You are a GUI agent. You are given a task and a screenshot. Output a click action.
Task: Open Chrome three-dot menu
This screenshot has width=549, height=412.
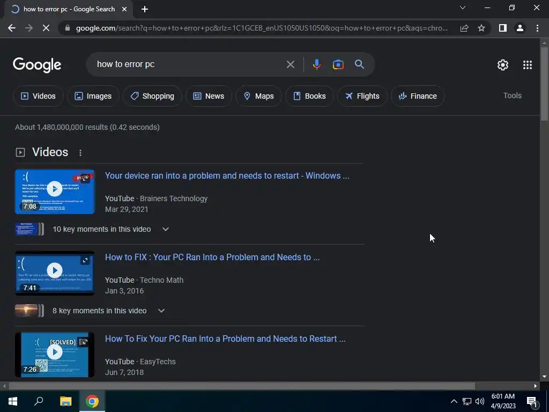[x=537, y=28]
